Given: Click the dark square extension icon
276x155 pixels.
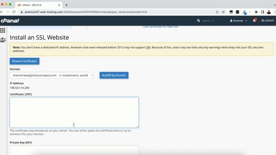Looking at the screenshot, I should (x=238, y=12).
